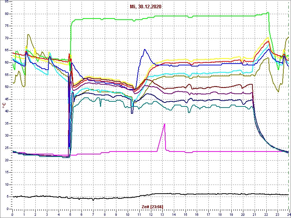Select x-axis hour label 13
Viewport: 291px width, 218px height.
[162, 215]
